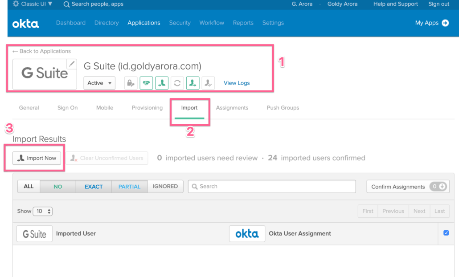Click the My Apps link

427,23
